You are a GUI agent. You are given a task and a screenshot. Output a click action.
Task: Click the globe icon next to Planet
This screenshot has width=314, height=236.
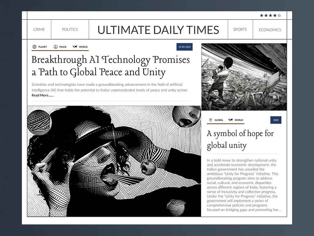coord(34,47)
